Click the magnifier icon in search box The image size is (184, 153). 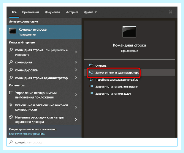(11, 142)
